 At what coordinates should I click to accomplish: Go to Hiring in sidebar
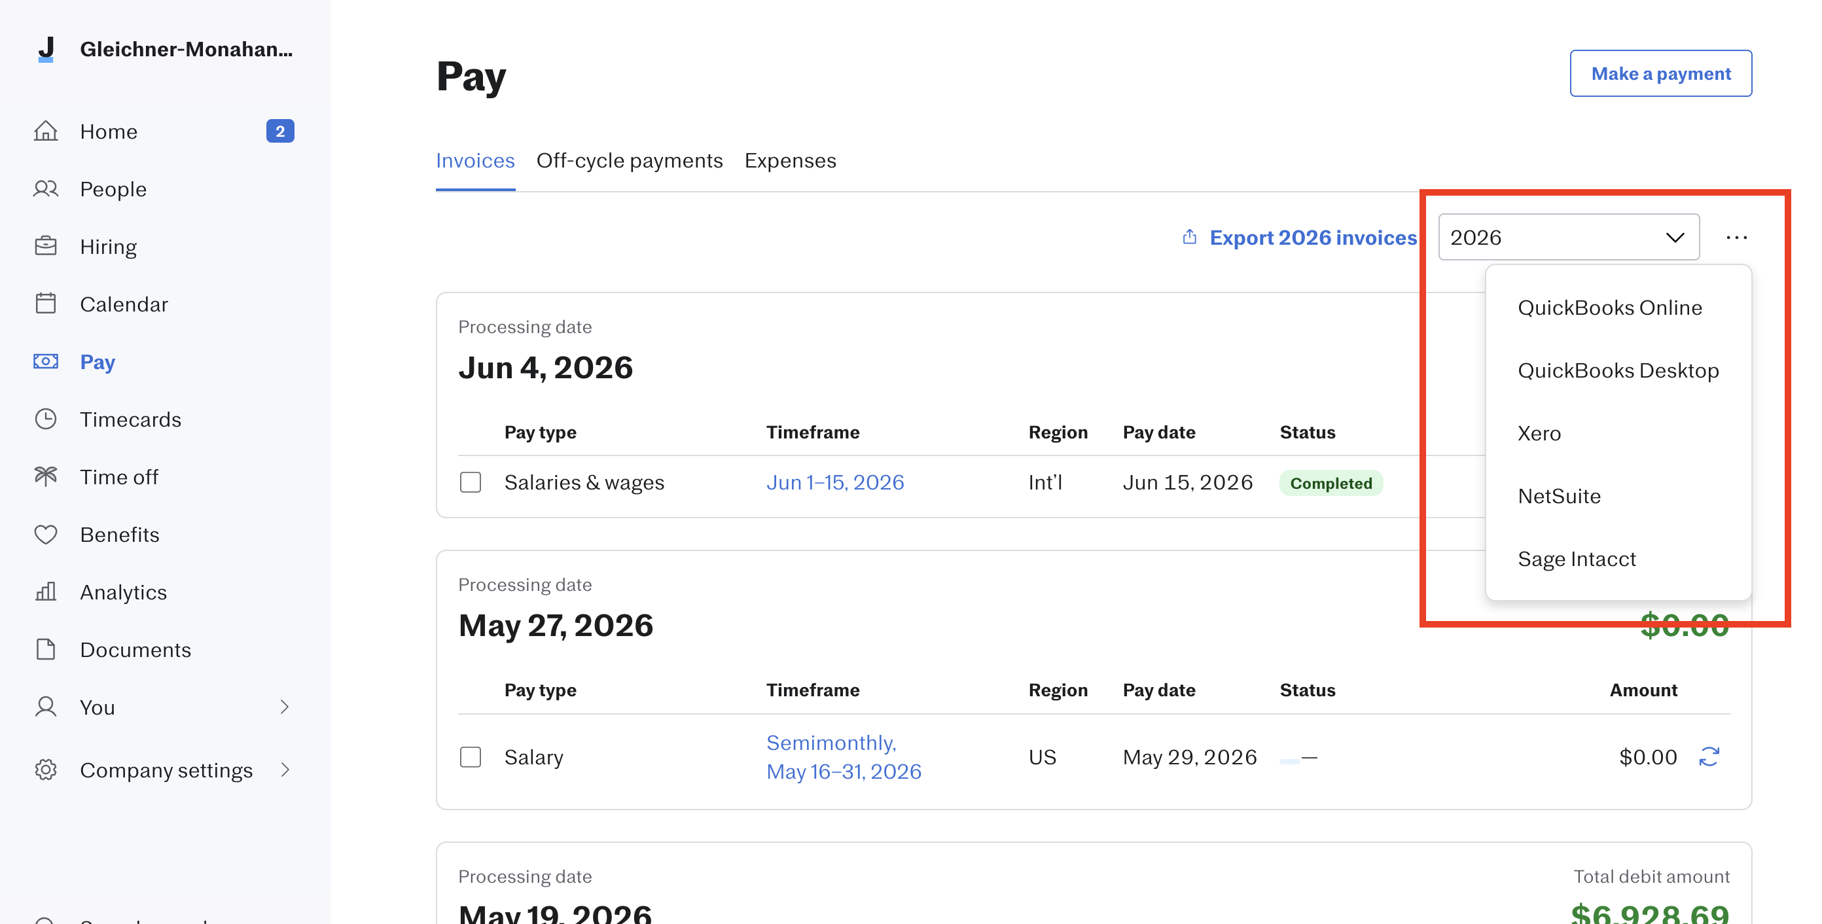click(x=108, y=247)
